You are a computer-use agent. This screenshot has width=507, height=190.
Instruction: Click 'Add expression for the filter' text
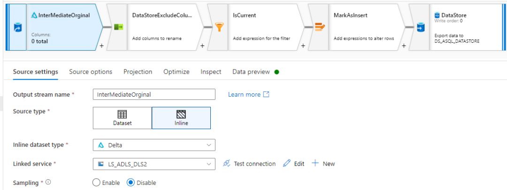(x=261, y=38)
